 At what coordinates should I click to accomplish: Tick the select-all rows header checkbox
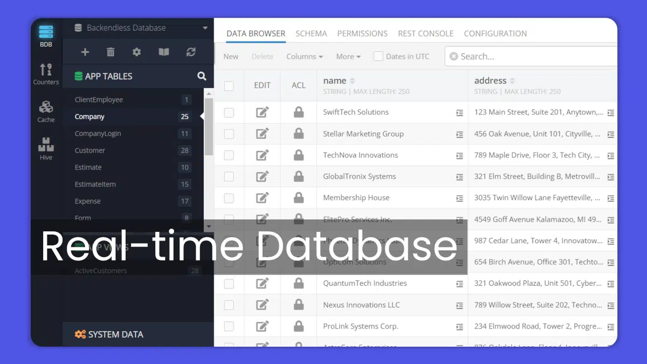point(229,86)
